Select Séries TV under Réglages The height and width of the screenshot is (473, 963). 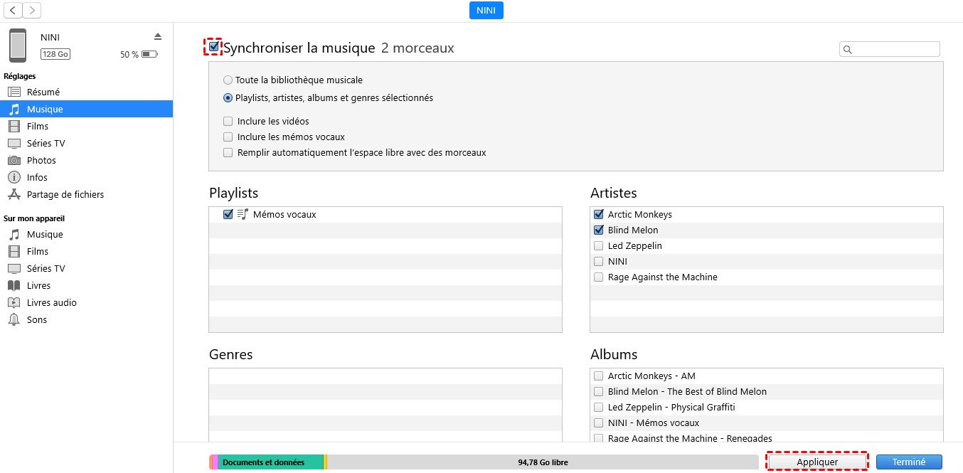pyautogui.click(x=46, y=144)
